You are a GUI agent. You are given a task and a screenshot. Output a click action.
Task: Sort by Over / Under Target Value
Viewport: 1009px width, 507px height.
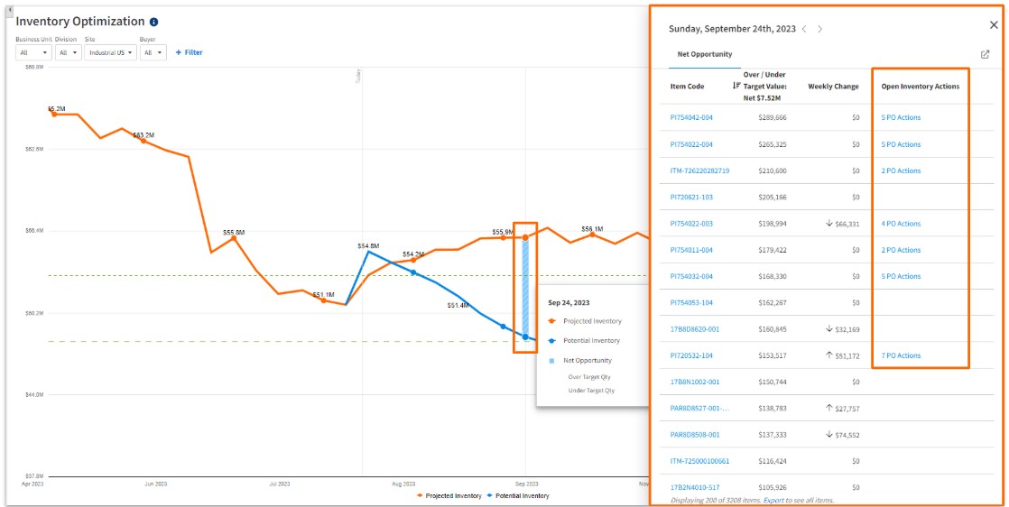[x=736, y=86]
